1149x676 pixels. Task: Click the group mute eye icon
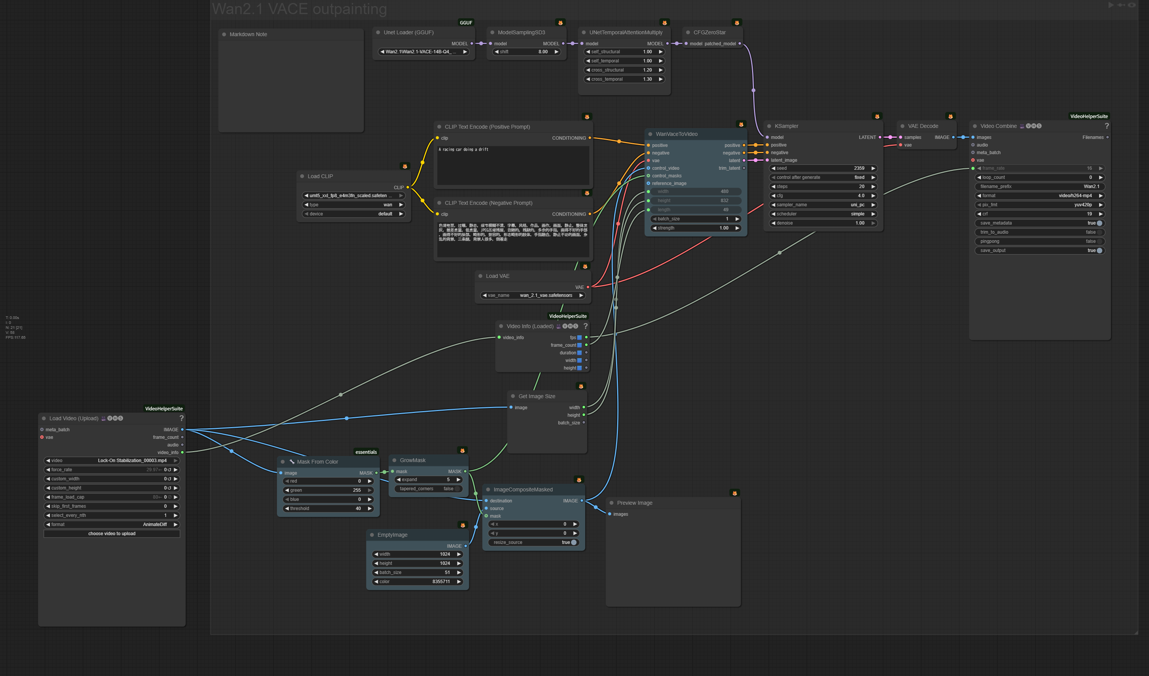[1132, 5]
